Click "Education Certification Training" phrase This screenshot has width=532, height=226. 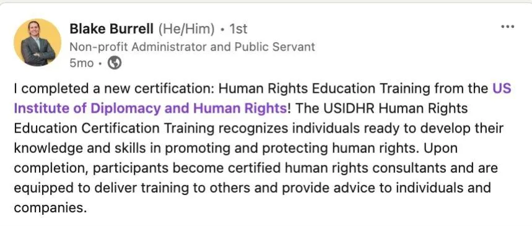click(x=114, y=129)
